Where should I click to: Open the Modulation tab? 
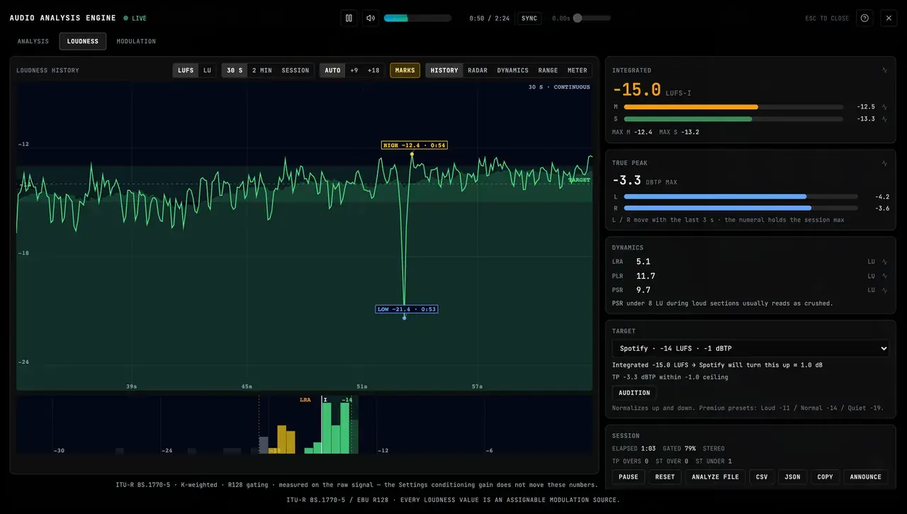pos(136,41)
